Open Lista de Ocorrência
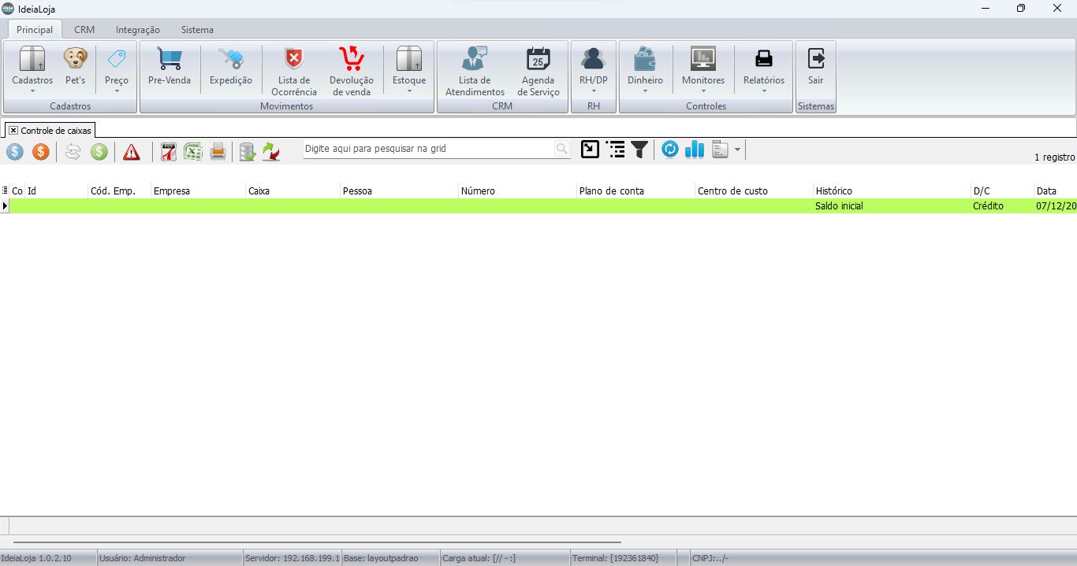 (x=294, y=70)
